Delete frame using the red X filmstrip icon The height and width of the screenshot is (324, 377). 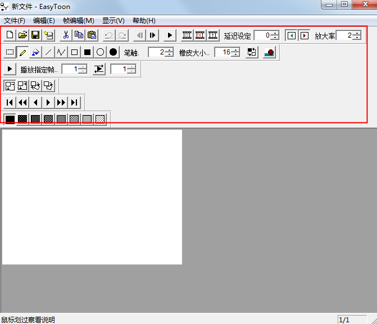point(200,35)
